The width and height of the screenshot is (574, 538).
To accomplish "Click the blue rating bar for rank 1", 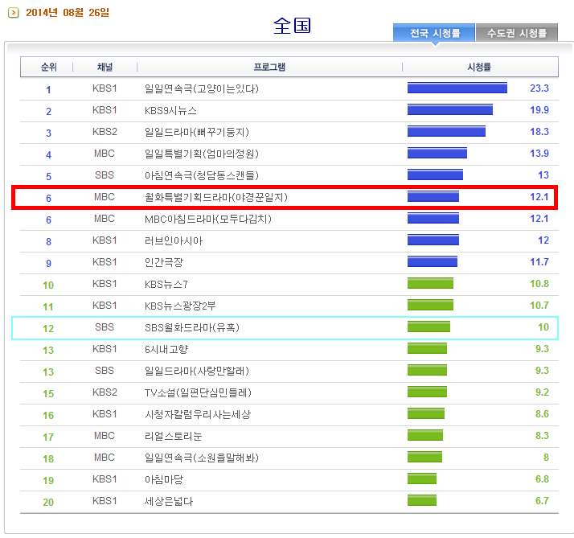I will (x=457, y=88).
